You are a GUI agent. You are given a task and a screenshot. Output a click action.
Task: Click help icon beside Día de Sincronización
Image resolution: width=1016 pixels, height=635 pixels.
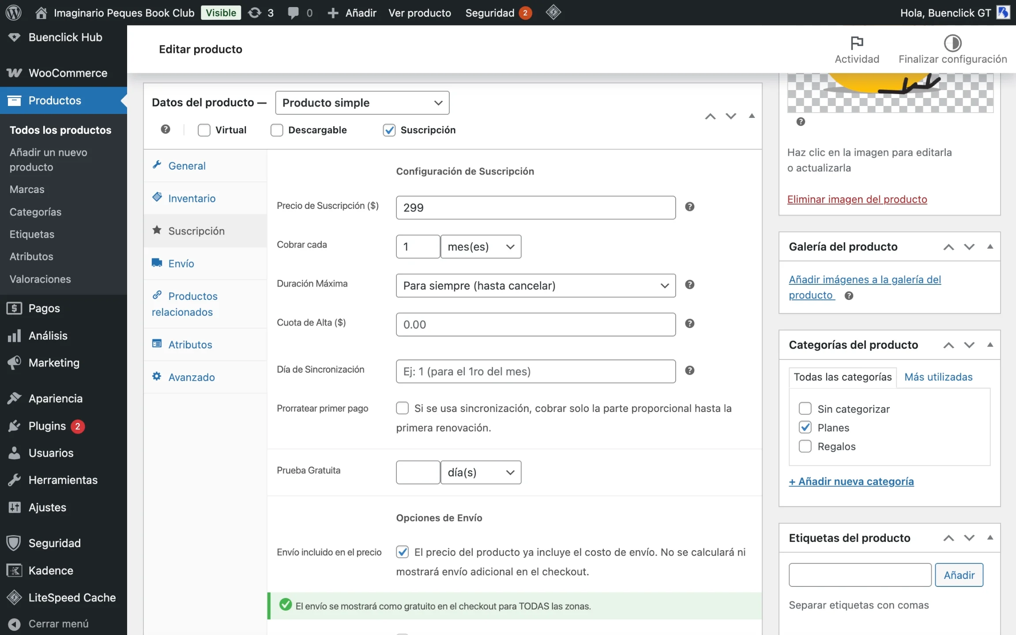(x=689, y=370)
